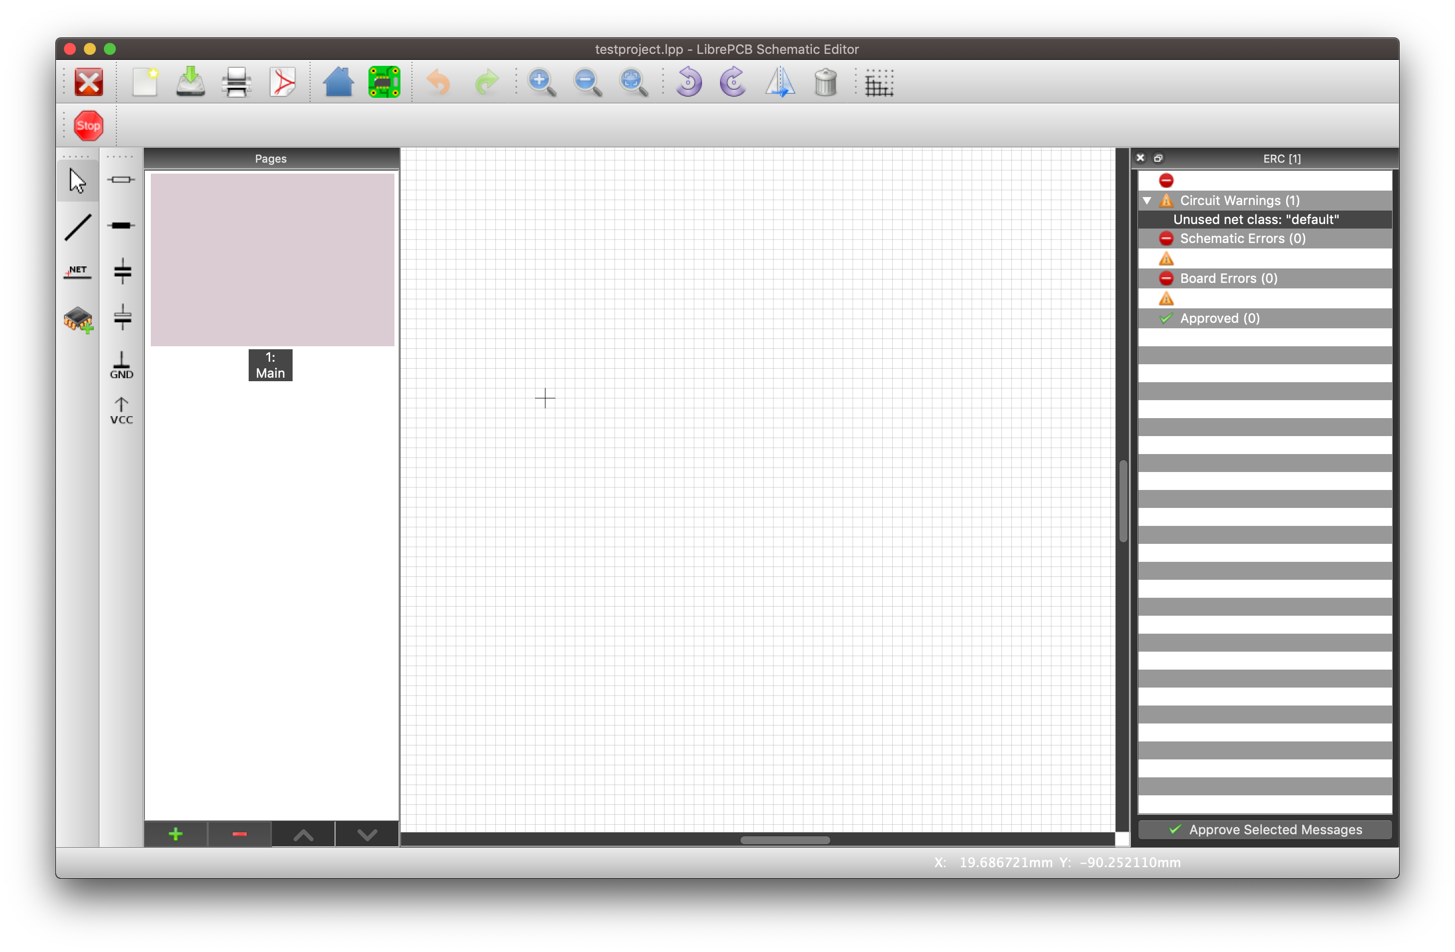Activate the draw wire tool
Screen dimensions: 1455x952
77,228
